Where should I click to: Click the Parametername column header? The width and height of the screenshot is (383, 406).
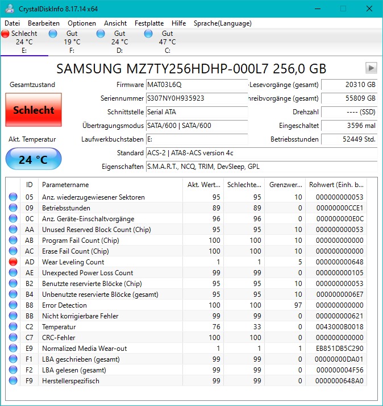click(110, 185)
